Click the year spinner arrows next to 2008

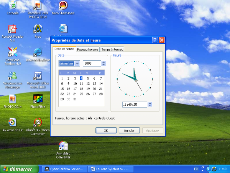(103, 63)
